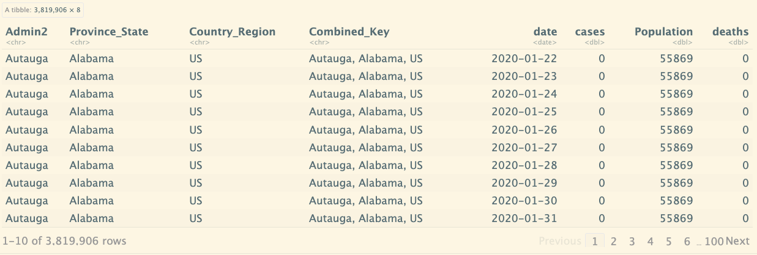Viewport: 757px width, 255px height.
Task: Select current page 1 indicator
Action: pyautogui.click(x=594, y=241)
